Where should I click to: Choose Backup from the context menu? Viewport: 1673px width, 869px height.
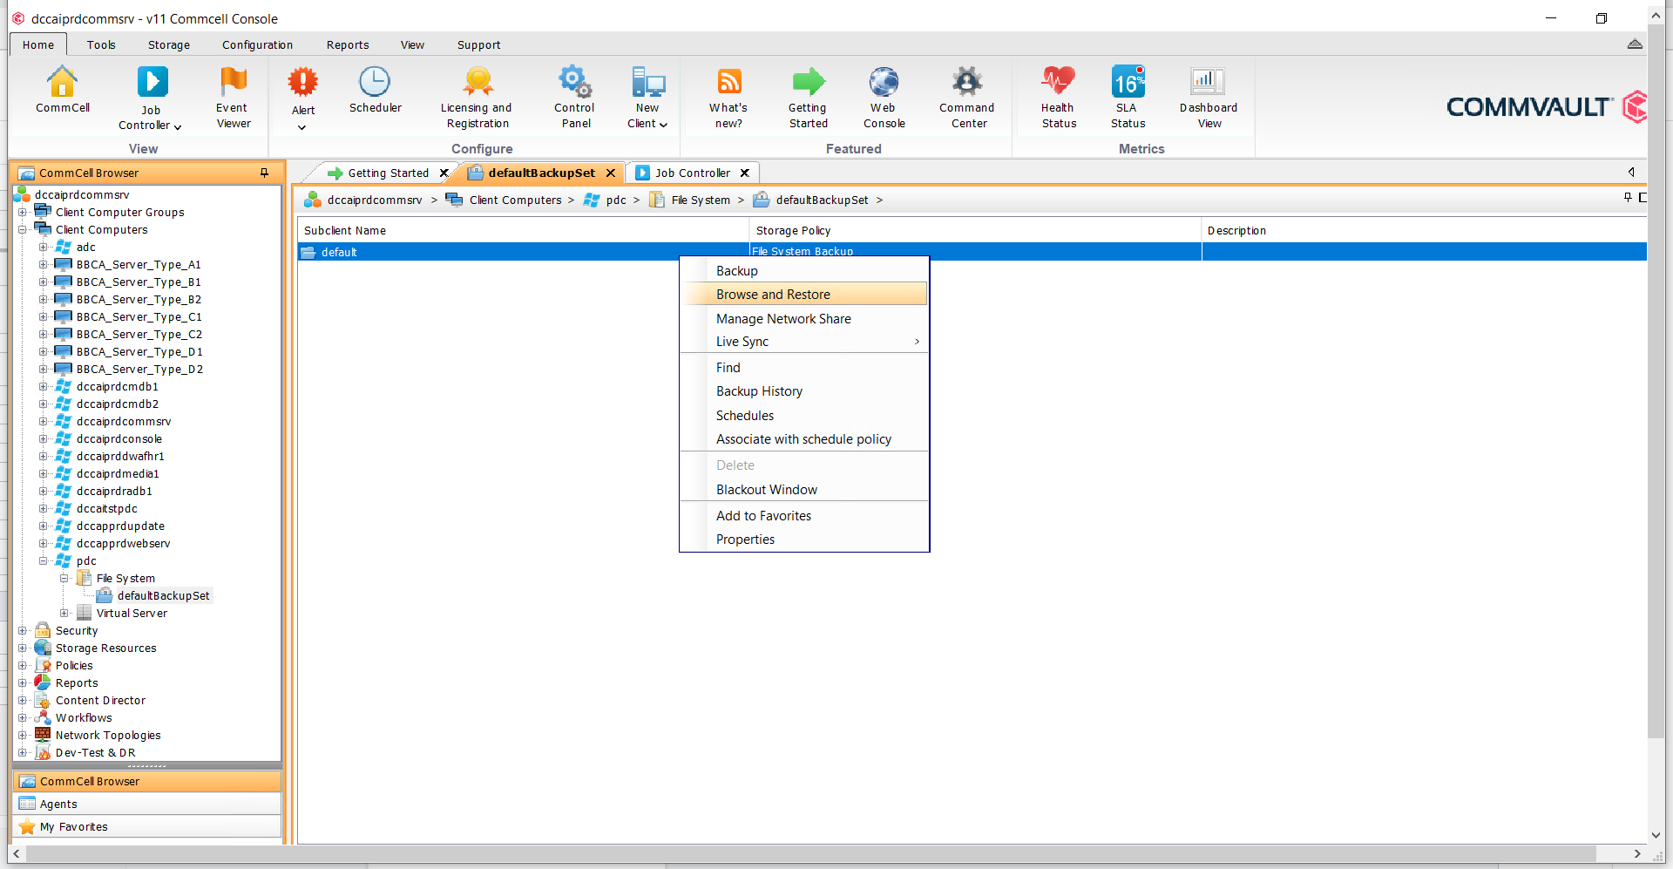tap(804, 271)
